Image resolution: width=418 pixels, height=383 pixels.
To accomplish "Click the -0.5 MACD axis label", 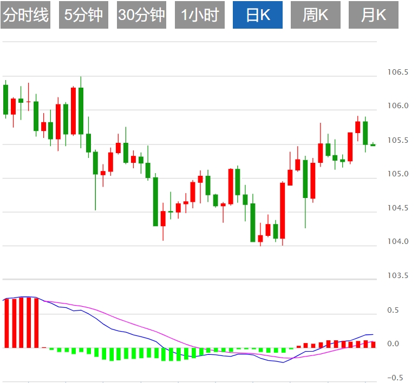I will (395, 378).
